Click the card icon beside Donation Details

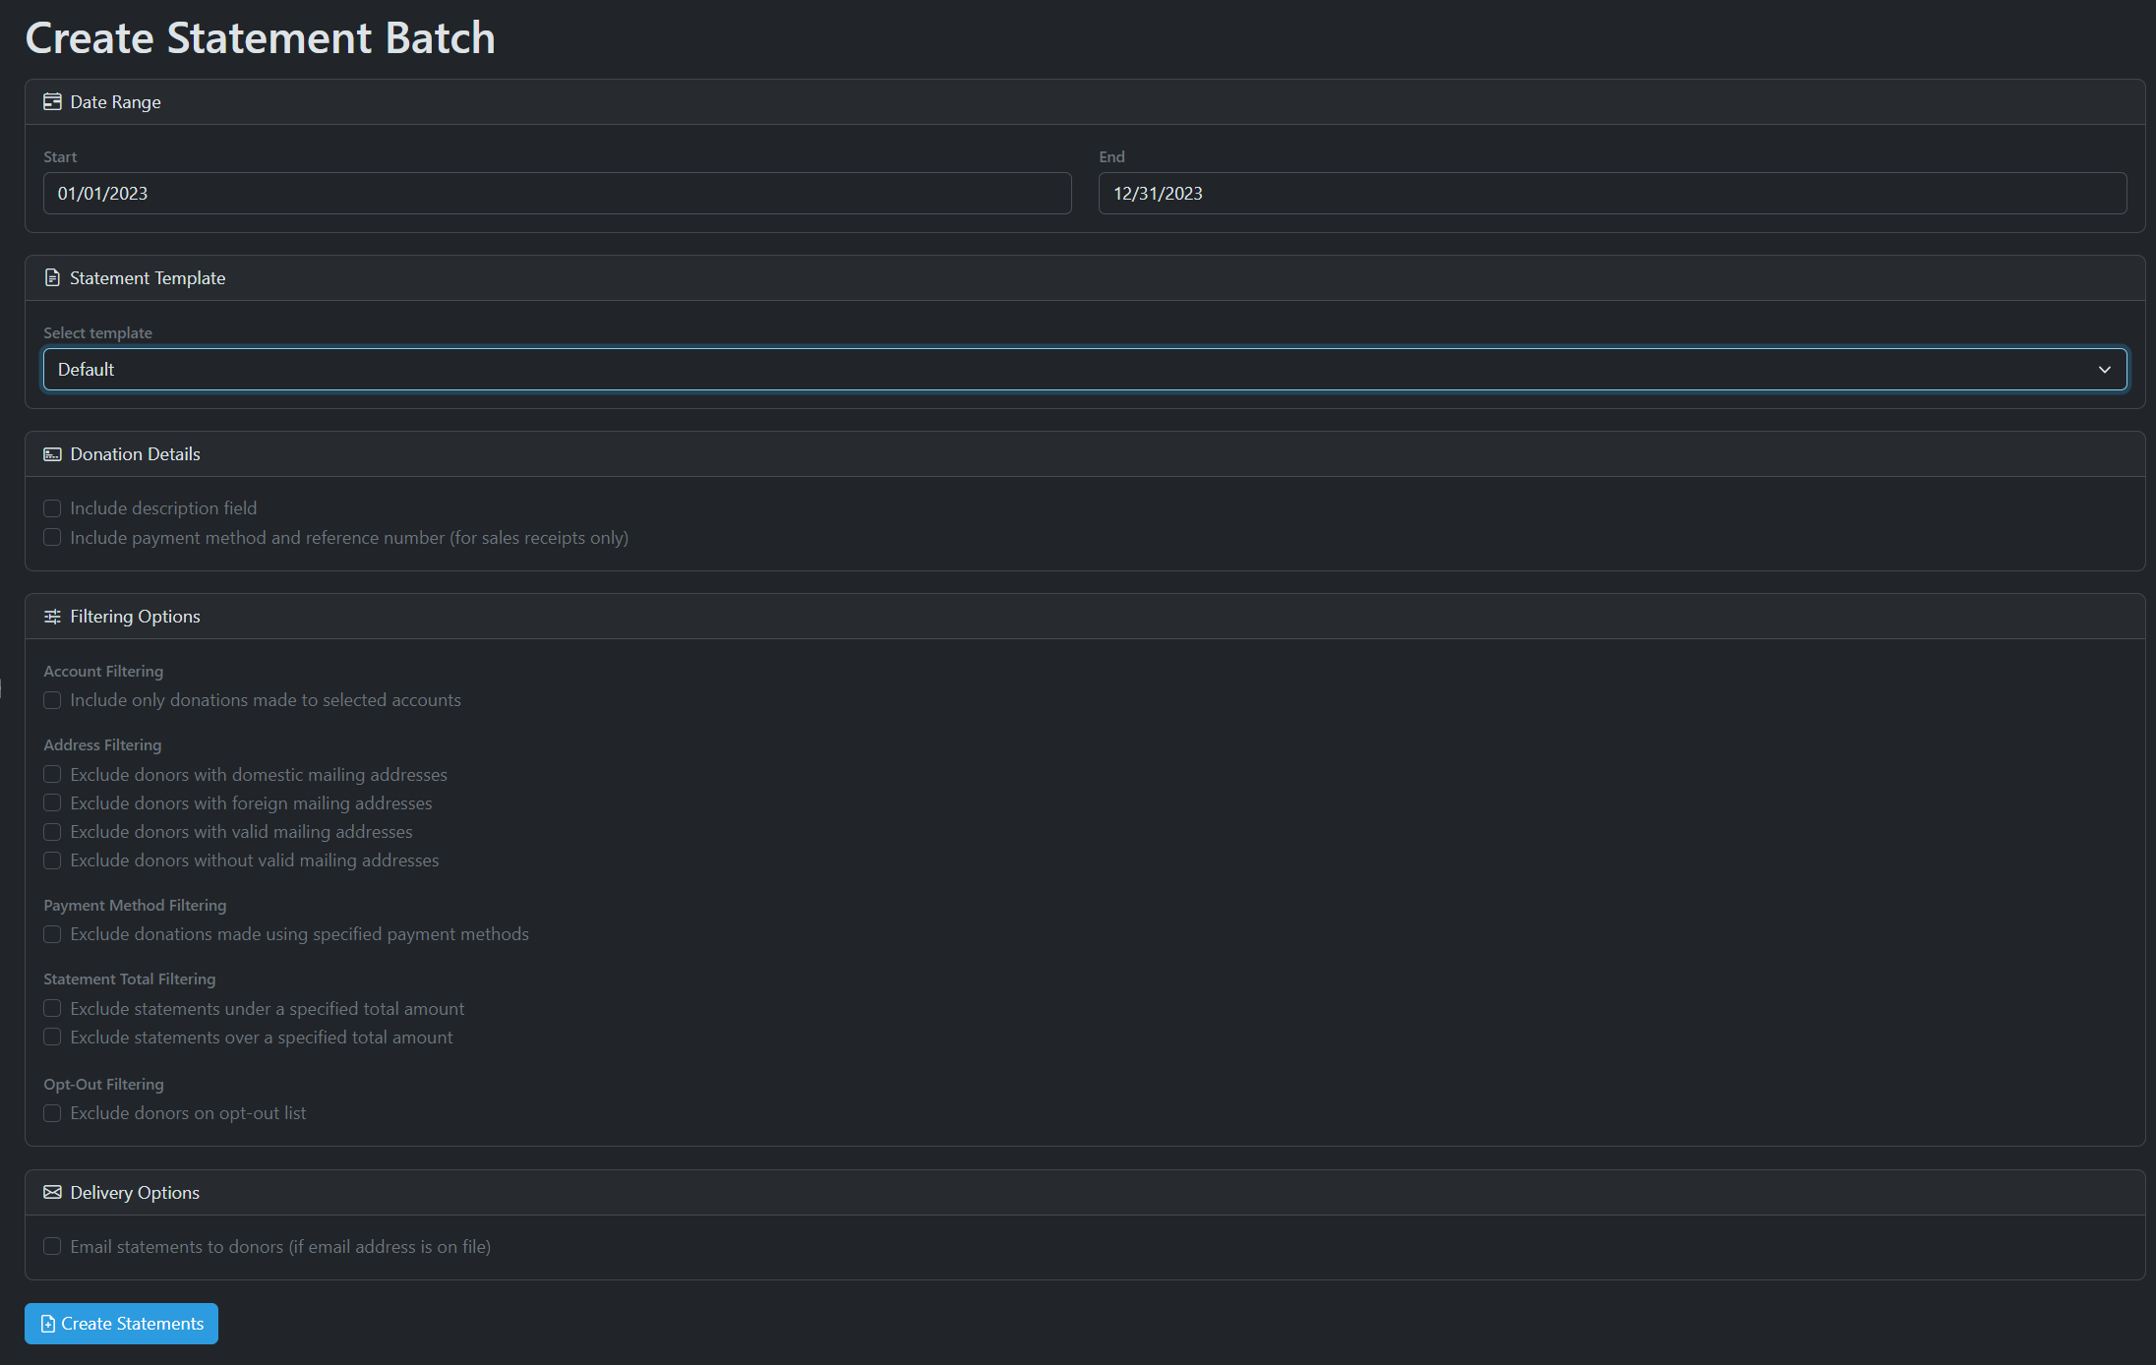pyautogui.click(x=52, y=454)
